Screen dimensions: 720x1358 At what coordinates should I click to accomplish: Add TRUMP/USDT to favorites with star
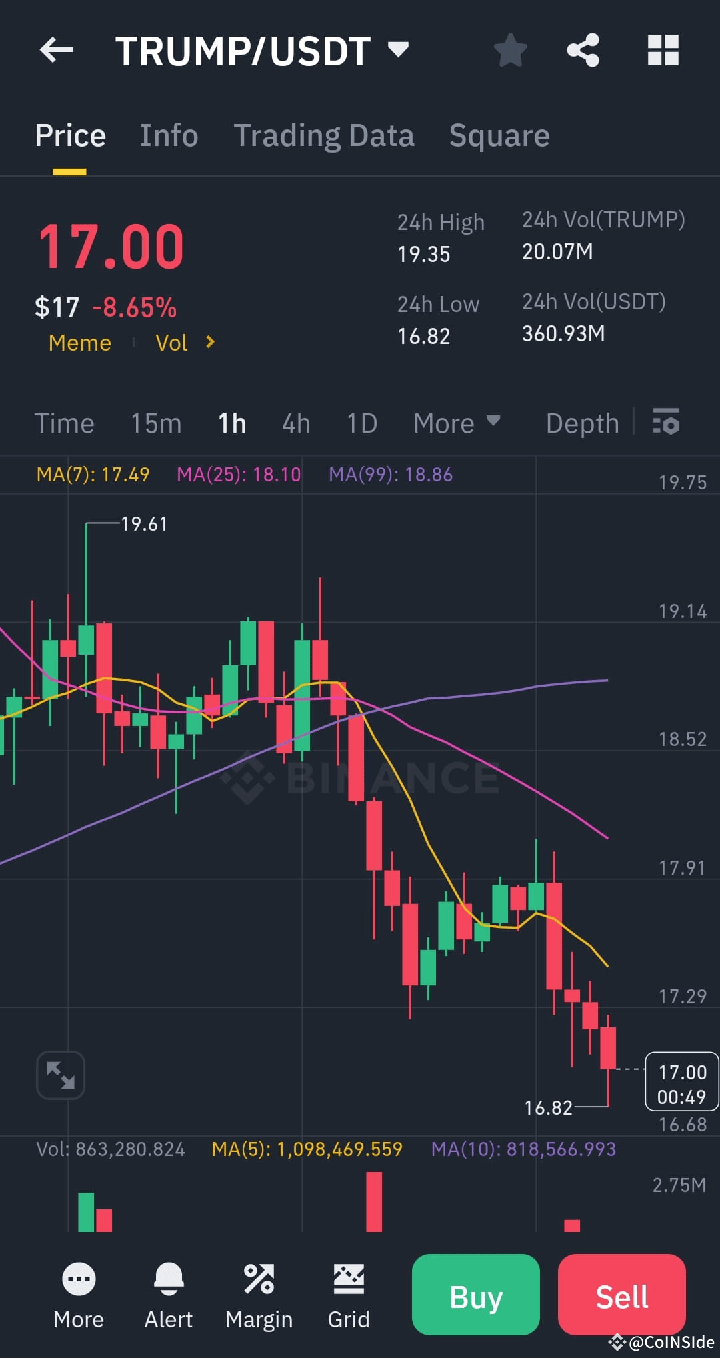pyautogui.click(x=511, y=50)
